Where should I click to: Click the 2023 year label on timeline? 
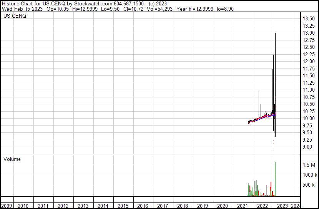[x=282, y=206]
